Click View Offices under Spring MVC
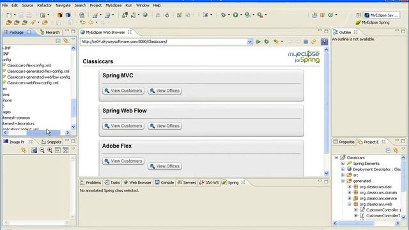Image resolution: width=409 pixels, height=230 pixels. coord(165,91)
